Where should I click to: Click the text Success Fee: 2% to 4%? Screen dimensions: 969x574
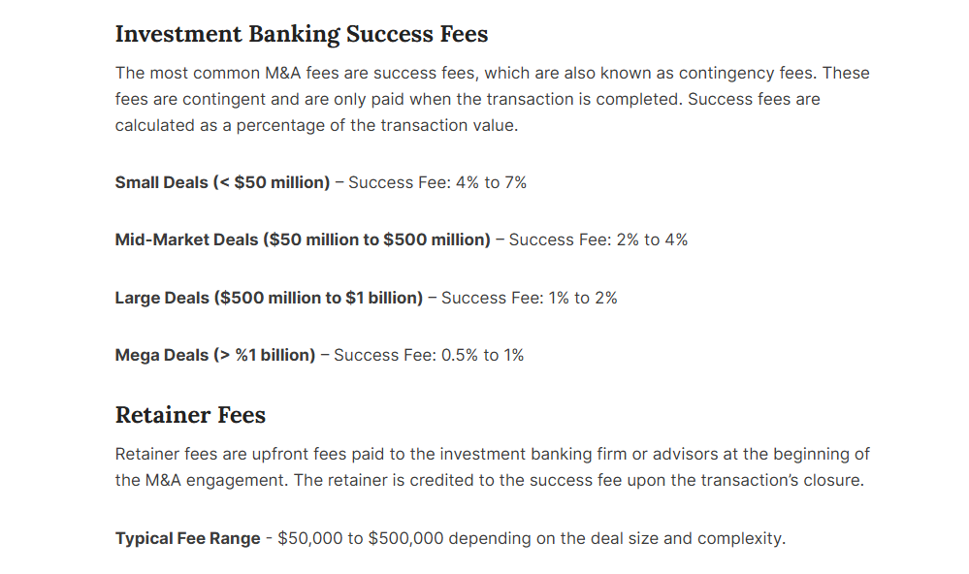[598, 239]
